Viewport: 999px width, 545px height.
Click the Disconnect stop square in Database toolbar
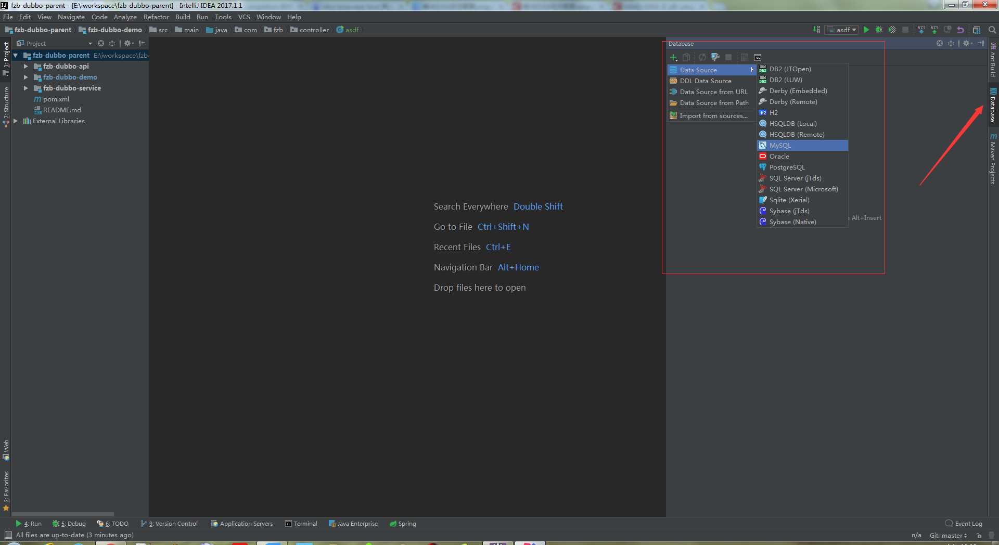coord(728,57)
